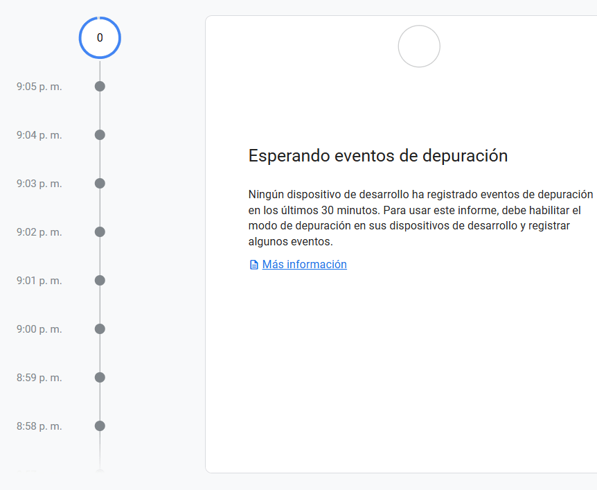The height and width of the screenshot is (490, 597).
Task: Select the 9:00 p. m. timeline dot
Action: point(100,329)
